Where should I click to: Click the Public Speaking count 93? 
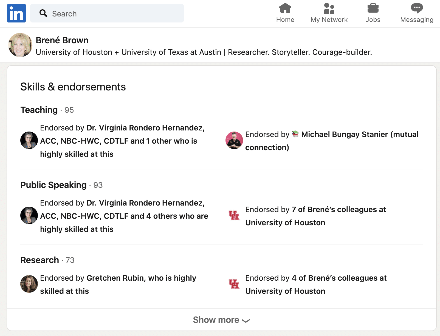point(98,185)
